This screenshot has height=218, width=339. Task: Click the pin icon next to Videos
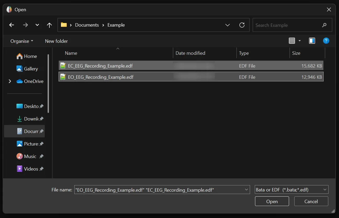point(41,169)
